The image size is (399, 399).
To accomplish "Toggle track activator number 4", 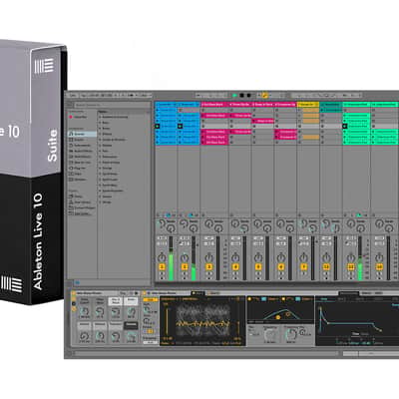I will coord(235,267).
